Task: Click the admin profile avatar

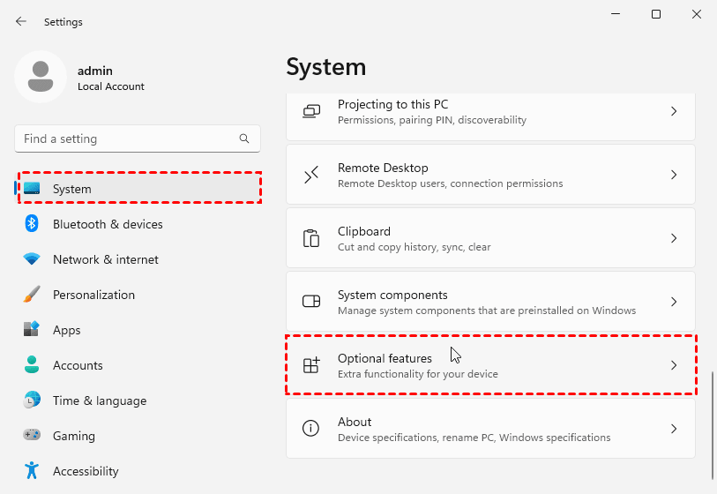Action: coord(41,77)
